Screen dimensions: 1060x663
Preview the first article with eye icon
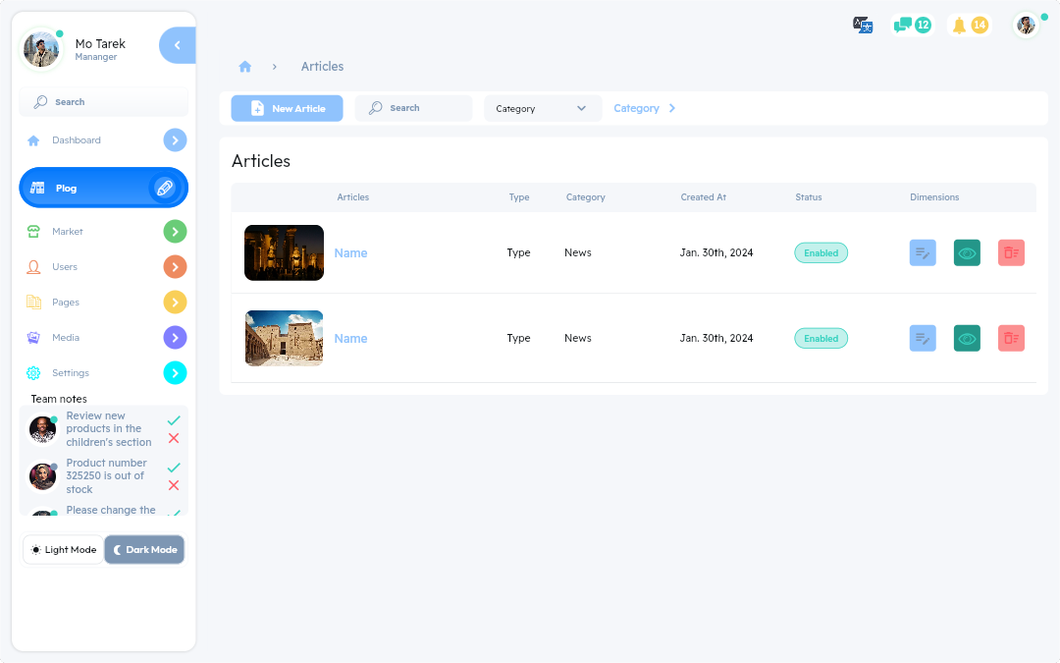967,252
